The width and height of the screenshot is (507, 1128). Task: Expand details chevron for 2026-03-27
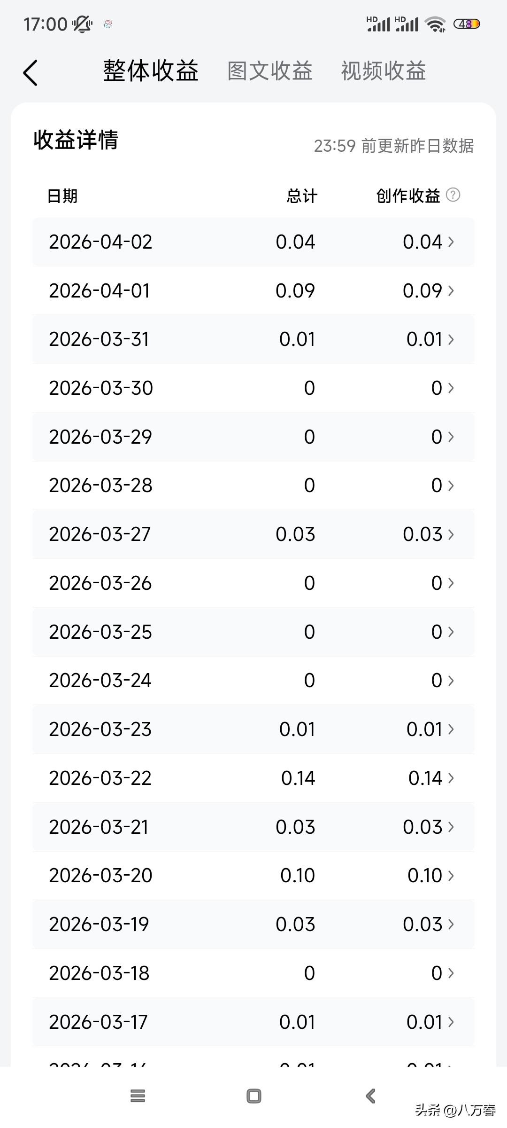click(x=451, y=534)
